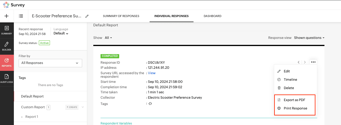Click the three-dots more options icon
Image resolution: width=341 pixels, height=125 pixels.
(x=313, y=62)
